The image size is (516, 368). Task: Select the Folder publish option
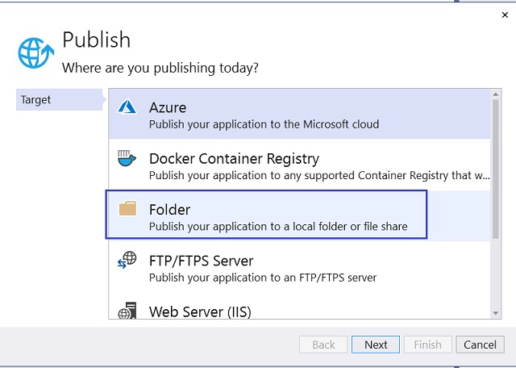pos(266,215)
